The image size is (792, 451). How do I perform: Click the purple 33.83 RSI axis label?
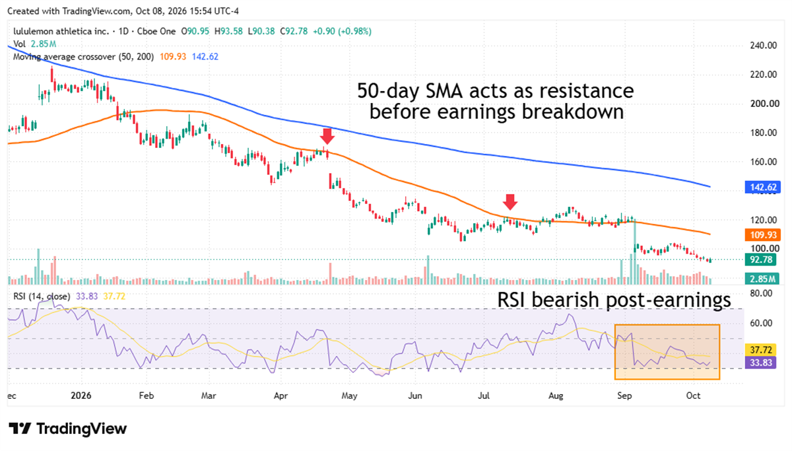click(761, 362)
